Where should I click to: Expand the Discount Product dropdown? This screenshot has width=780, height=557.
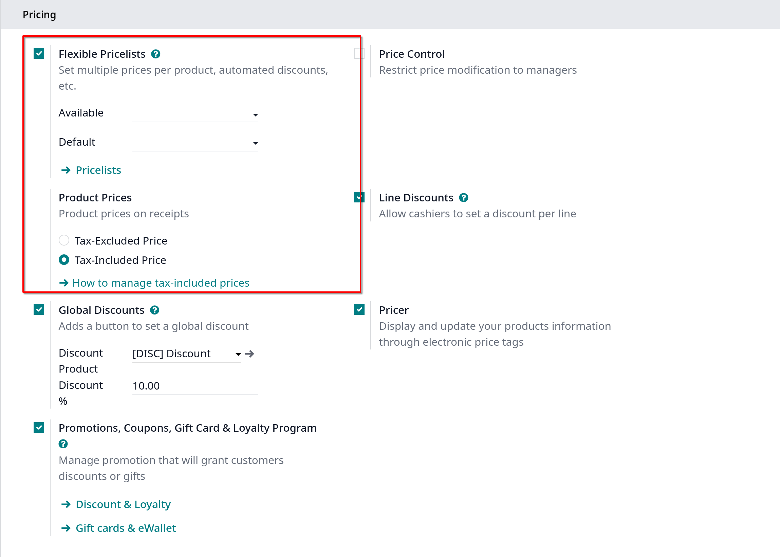186,354
